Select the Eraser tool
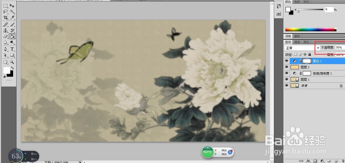 6,36
